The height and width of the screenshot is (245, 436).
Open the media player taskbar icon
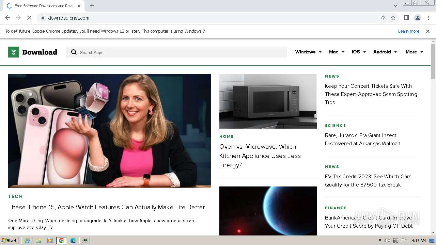pos(50,241)
